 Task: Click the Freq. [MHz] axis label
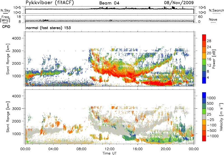pyautogui.click(x=5, y=19)
